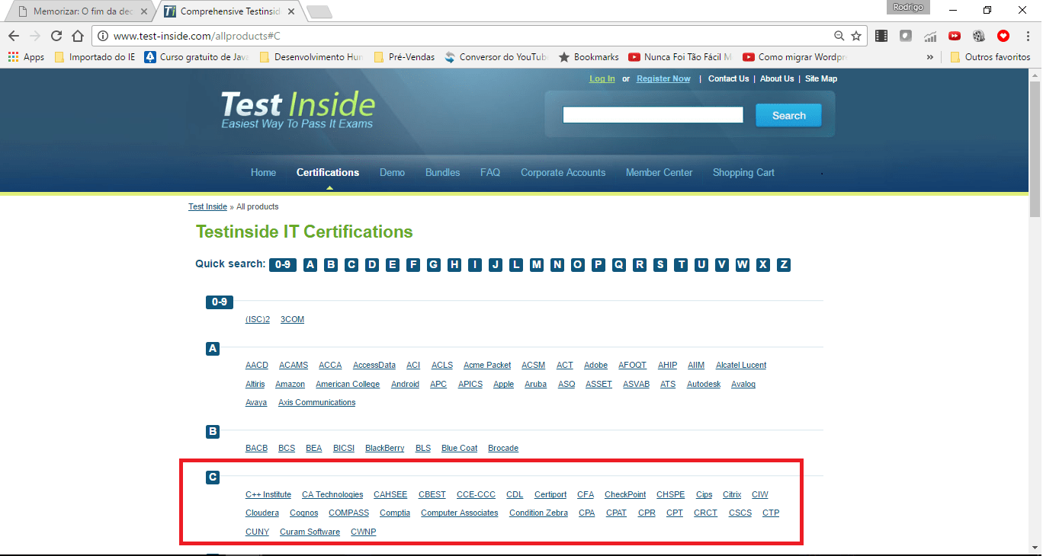Open the Curam Software link

[x=310, y=532]
